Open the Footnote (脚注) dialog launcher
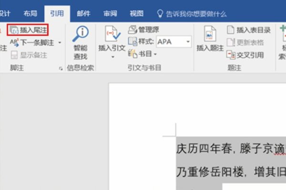 (61, 68)
